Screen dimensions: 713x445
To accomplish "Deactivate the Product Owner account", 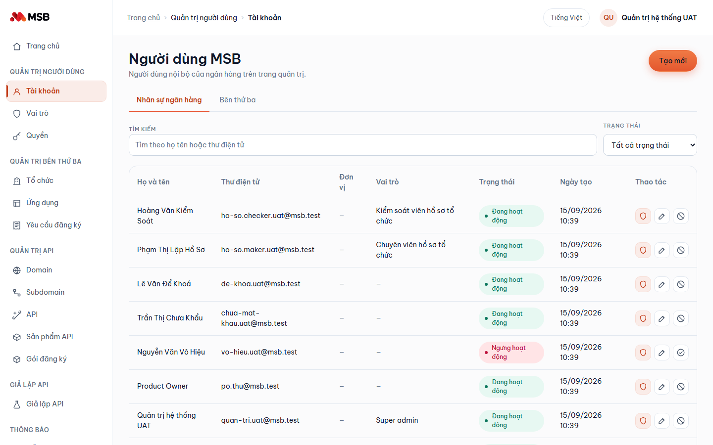I will (681, 387).
